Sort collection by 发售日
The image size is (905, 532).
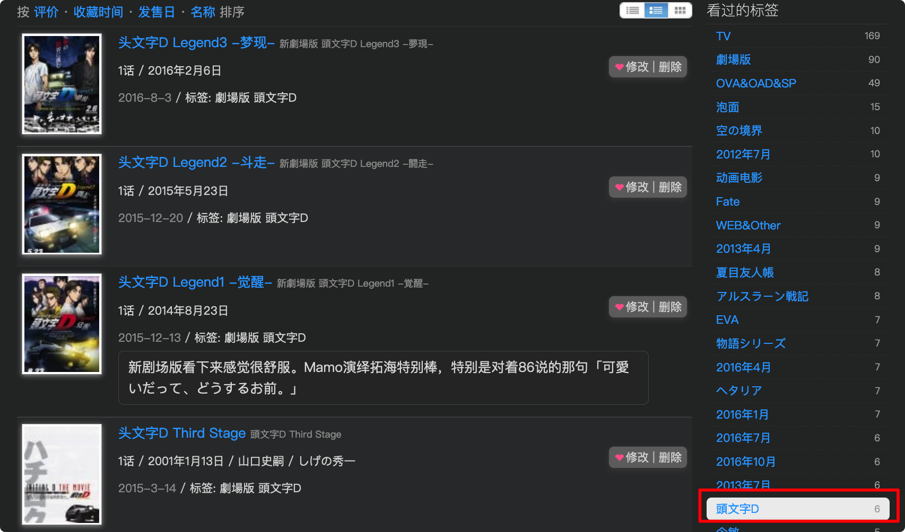pos(156,12)
